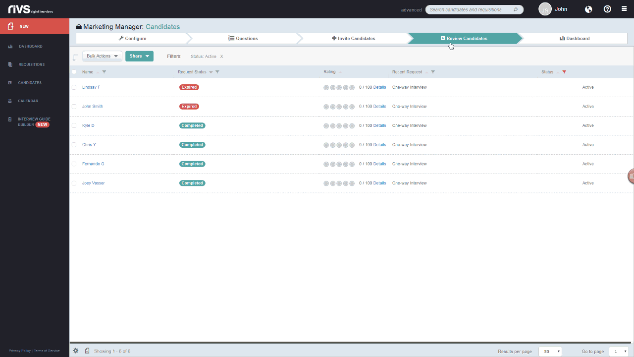Click the Expired badge for Lindsay F
Screen dimensions: 634x357
[x=189, y=87]
